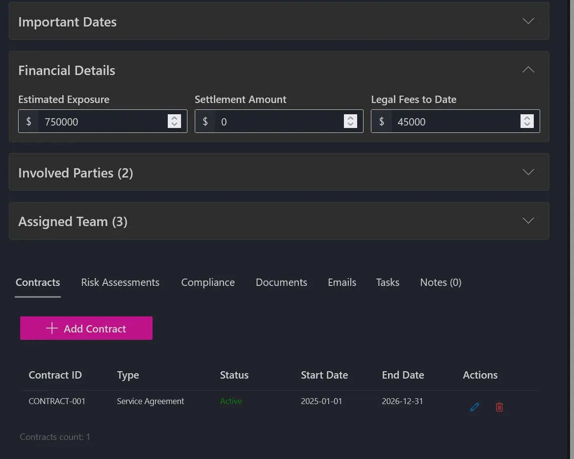Click the Start Date column header

tap(324, 375)
